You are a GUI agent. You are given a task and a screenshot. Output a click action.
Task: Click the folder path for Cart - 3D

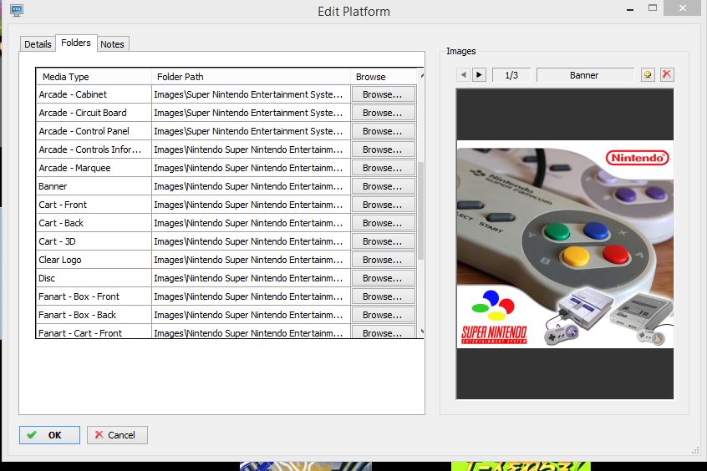(252, 241)
